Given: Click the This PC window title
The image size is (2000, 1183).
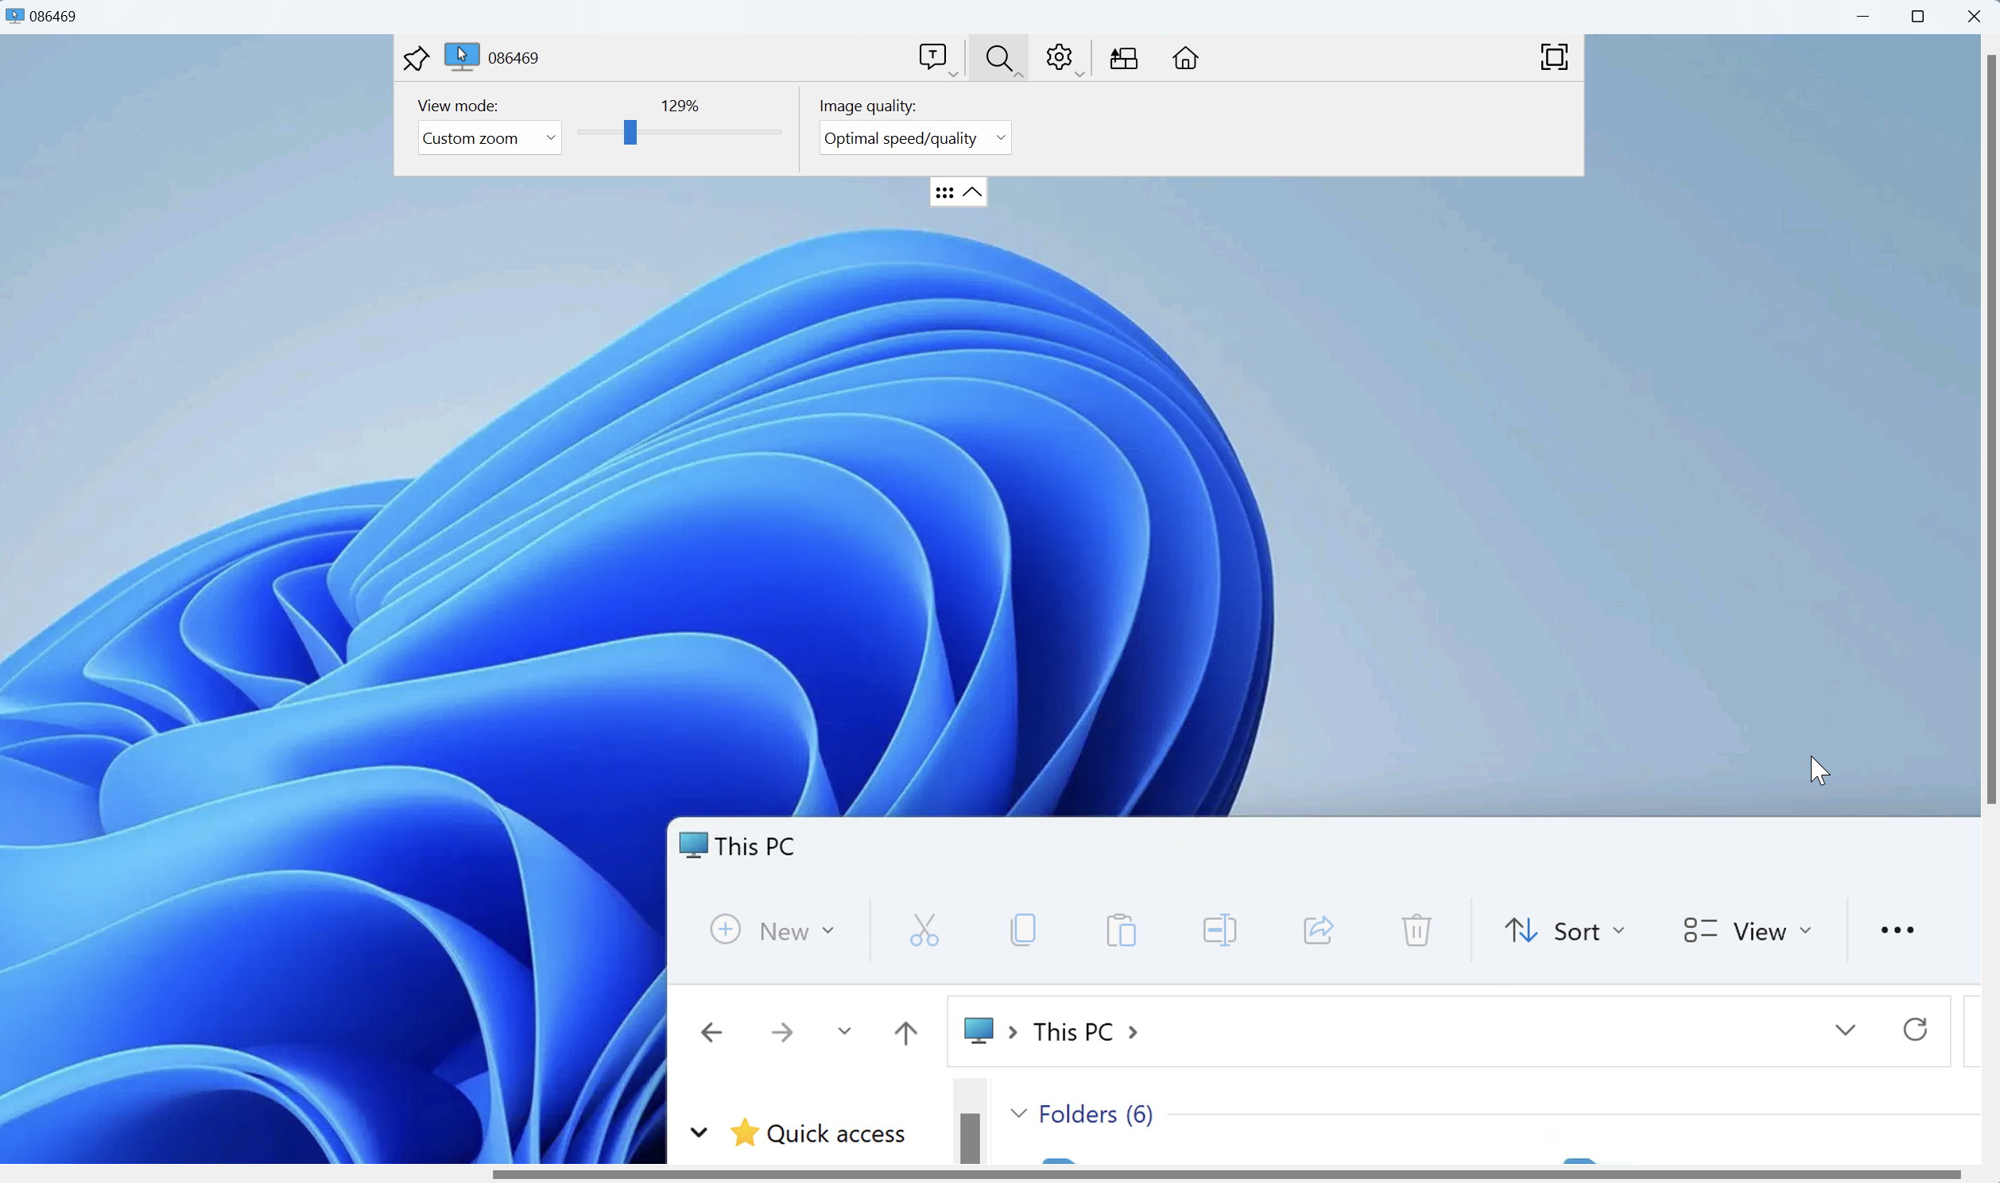Looking at the screenshot, I should tap(754, 847).
